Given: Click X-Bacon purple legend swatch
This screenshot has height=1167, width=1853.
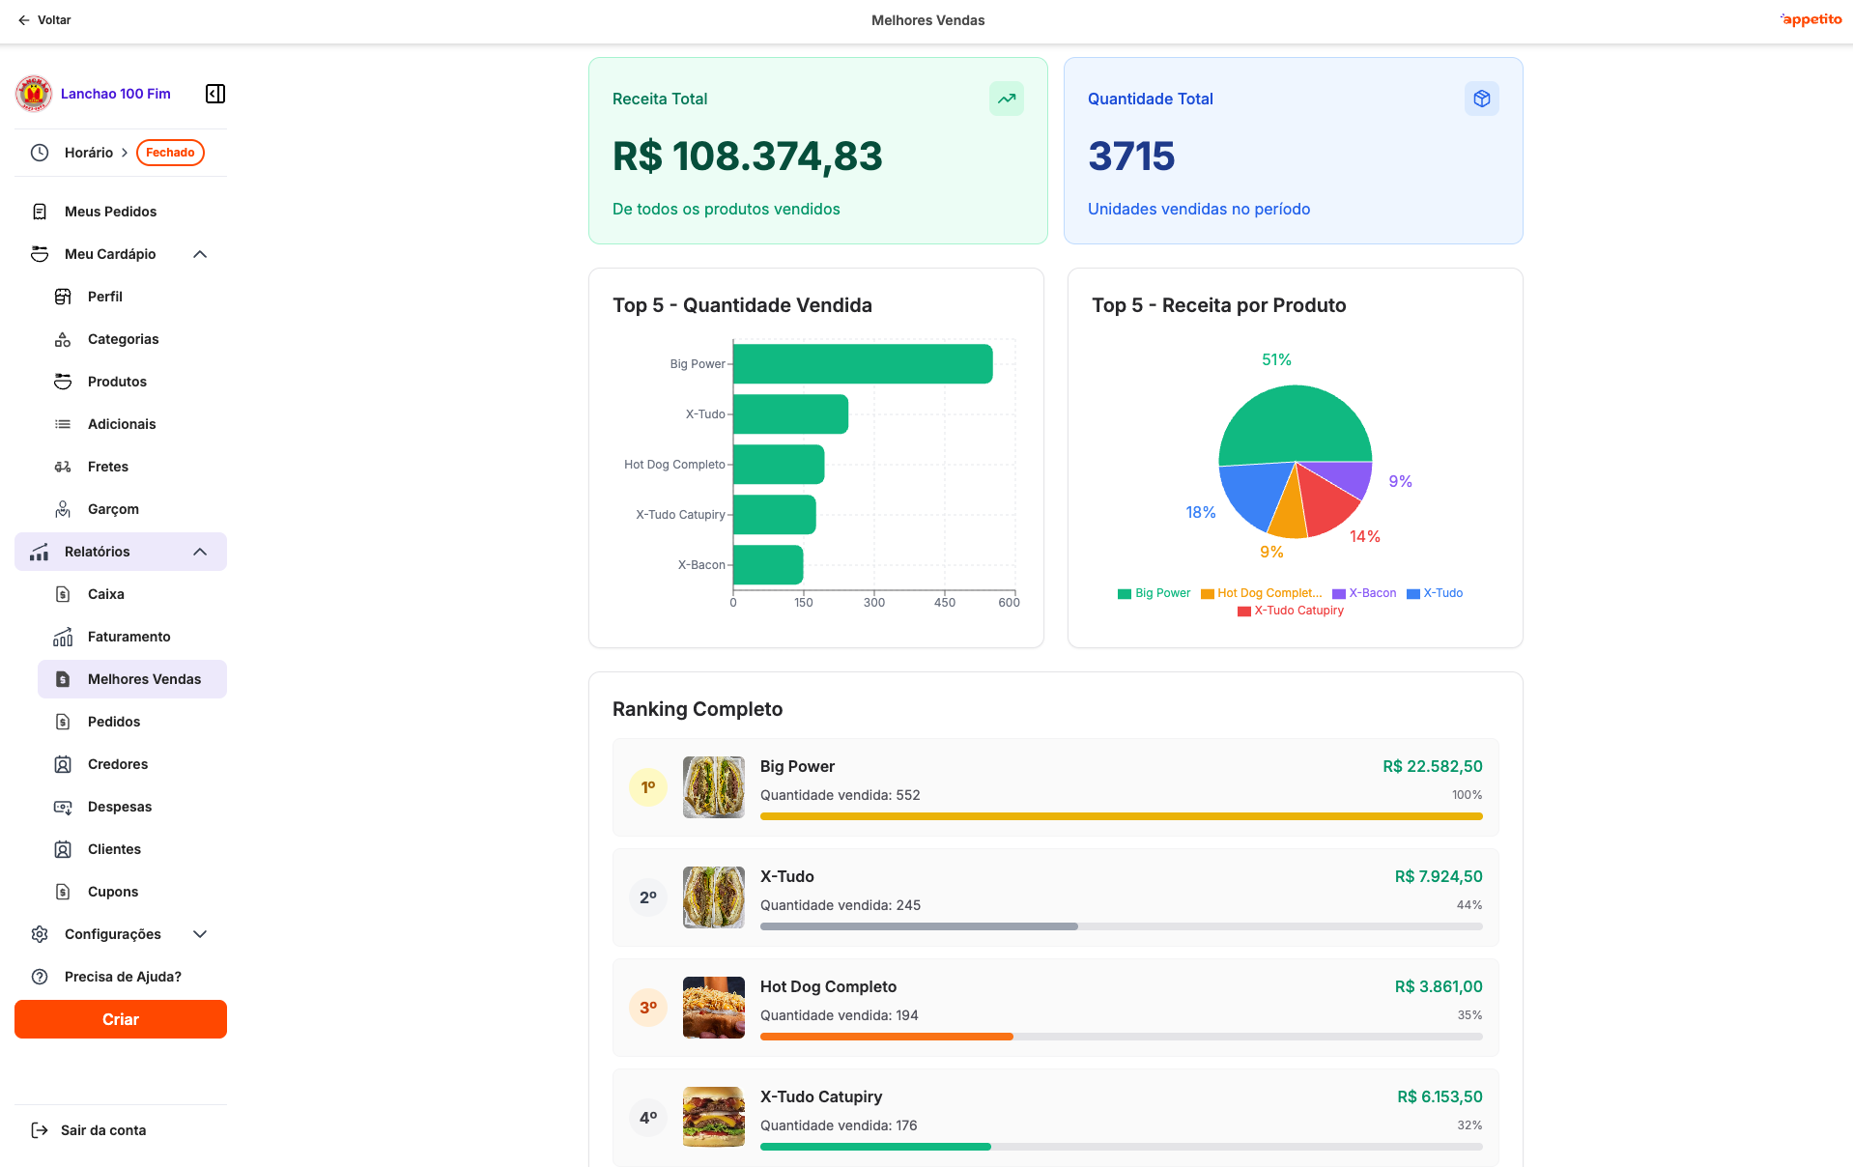Looking at the screenshot, I should click(1339, 594).
